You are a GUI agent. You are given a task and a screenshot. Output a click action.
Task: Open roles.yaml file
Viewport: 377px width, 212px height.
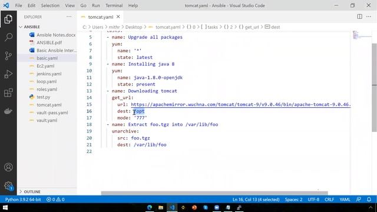[x=47, y=89]
